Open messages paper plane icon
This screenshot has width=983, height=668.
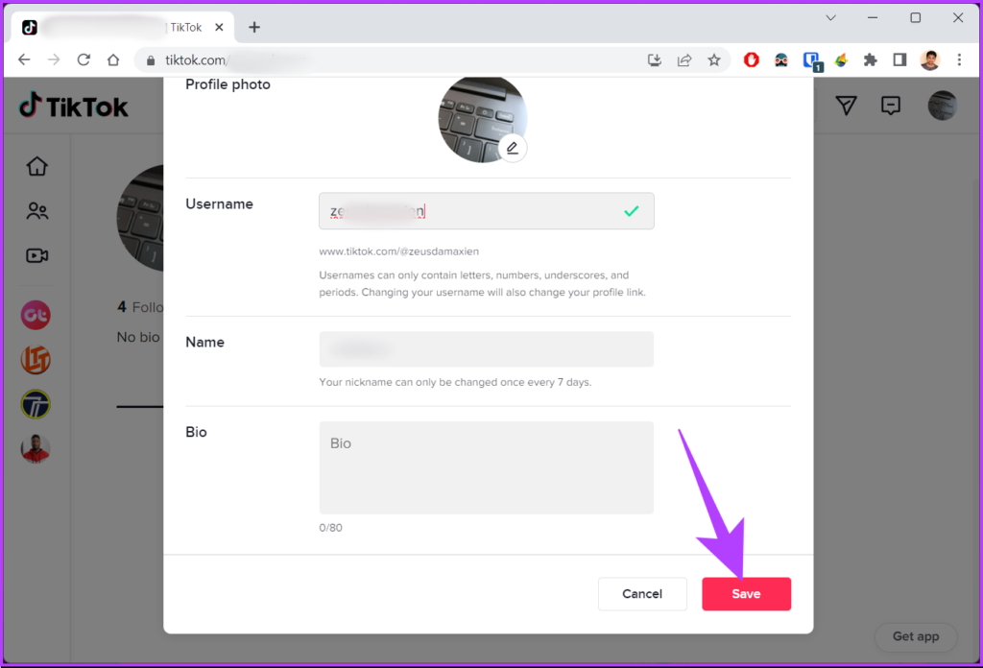(x=846, y=106)
